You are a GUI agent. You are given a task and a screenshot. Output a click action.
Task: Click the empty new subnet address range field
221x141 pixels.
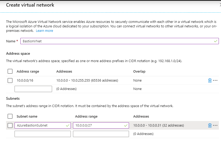[101, 134]
